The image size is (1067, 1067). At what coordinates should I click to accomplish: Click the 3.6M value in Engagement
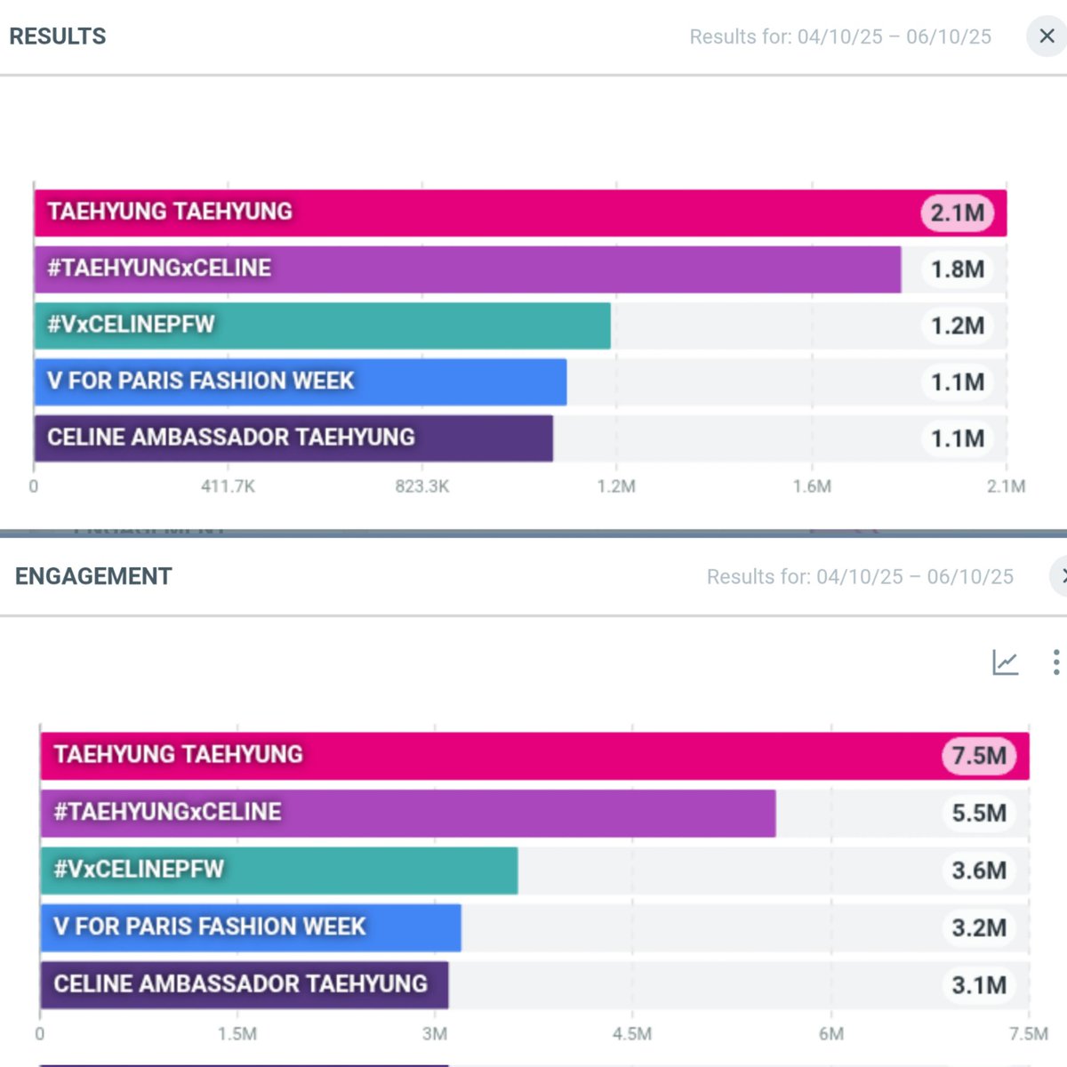pyautogui.click(x=979, y=870)
